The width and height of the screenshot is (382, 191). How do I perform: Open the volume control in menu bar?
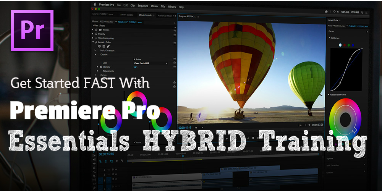(x=338, y=12)
